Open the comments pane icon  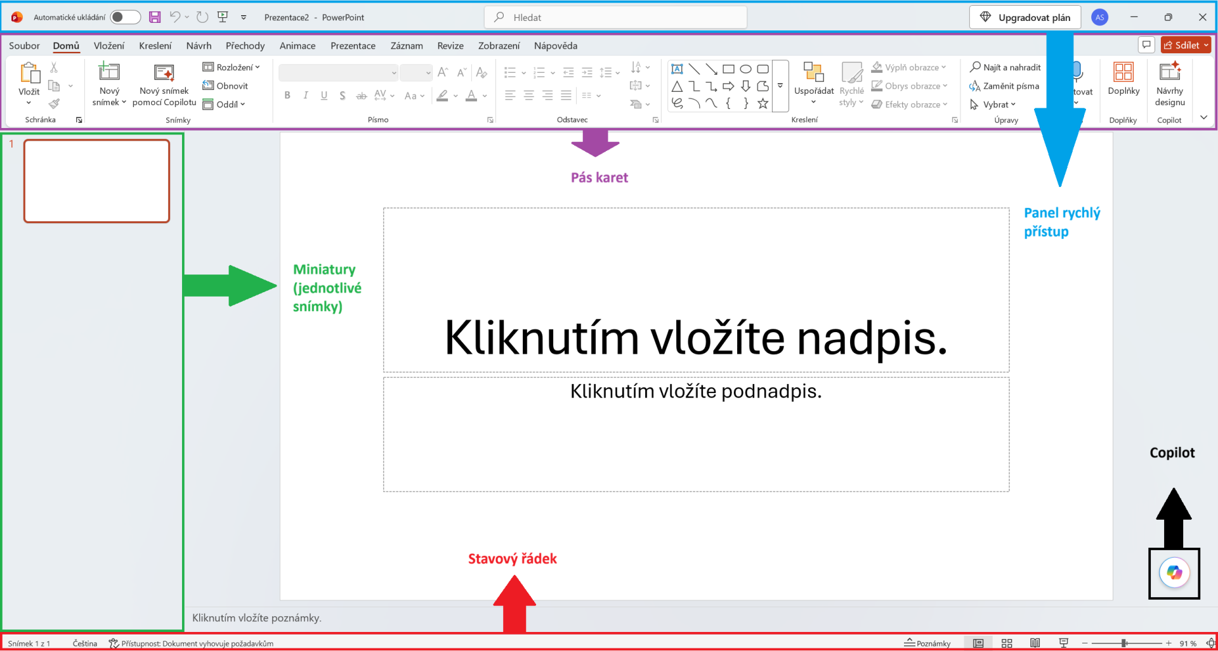click(1146, 45)
